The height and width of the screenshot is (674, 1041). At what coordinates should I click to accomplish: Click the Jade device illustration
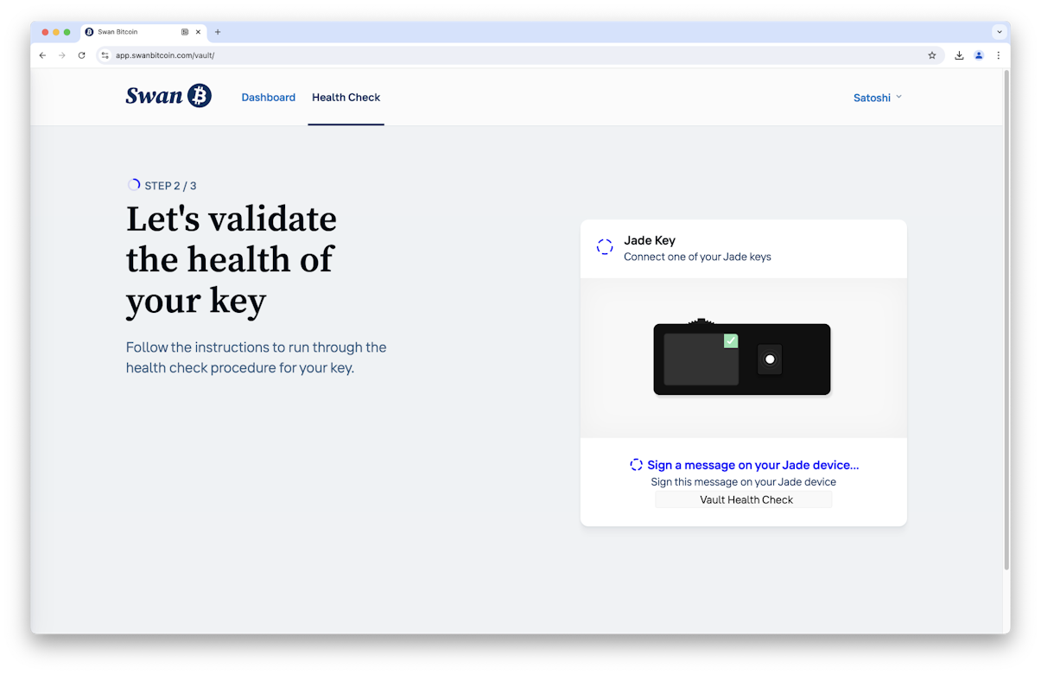tap(742, 358)
